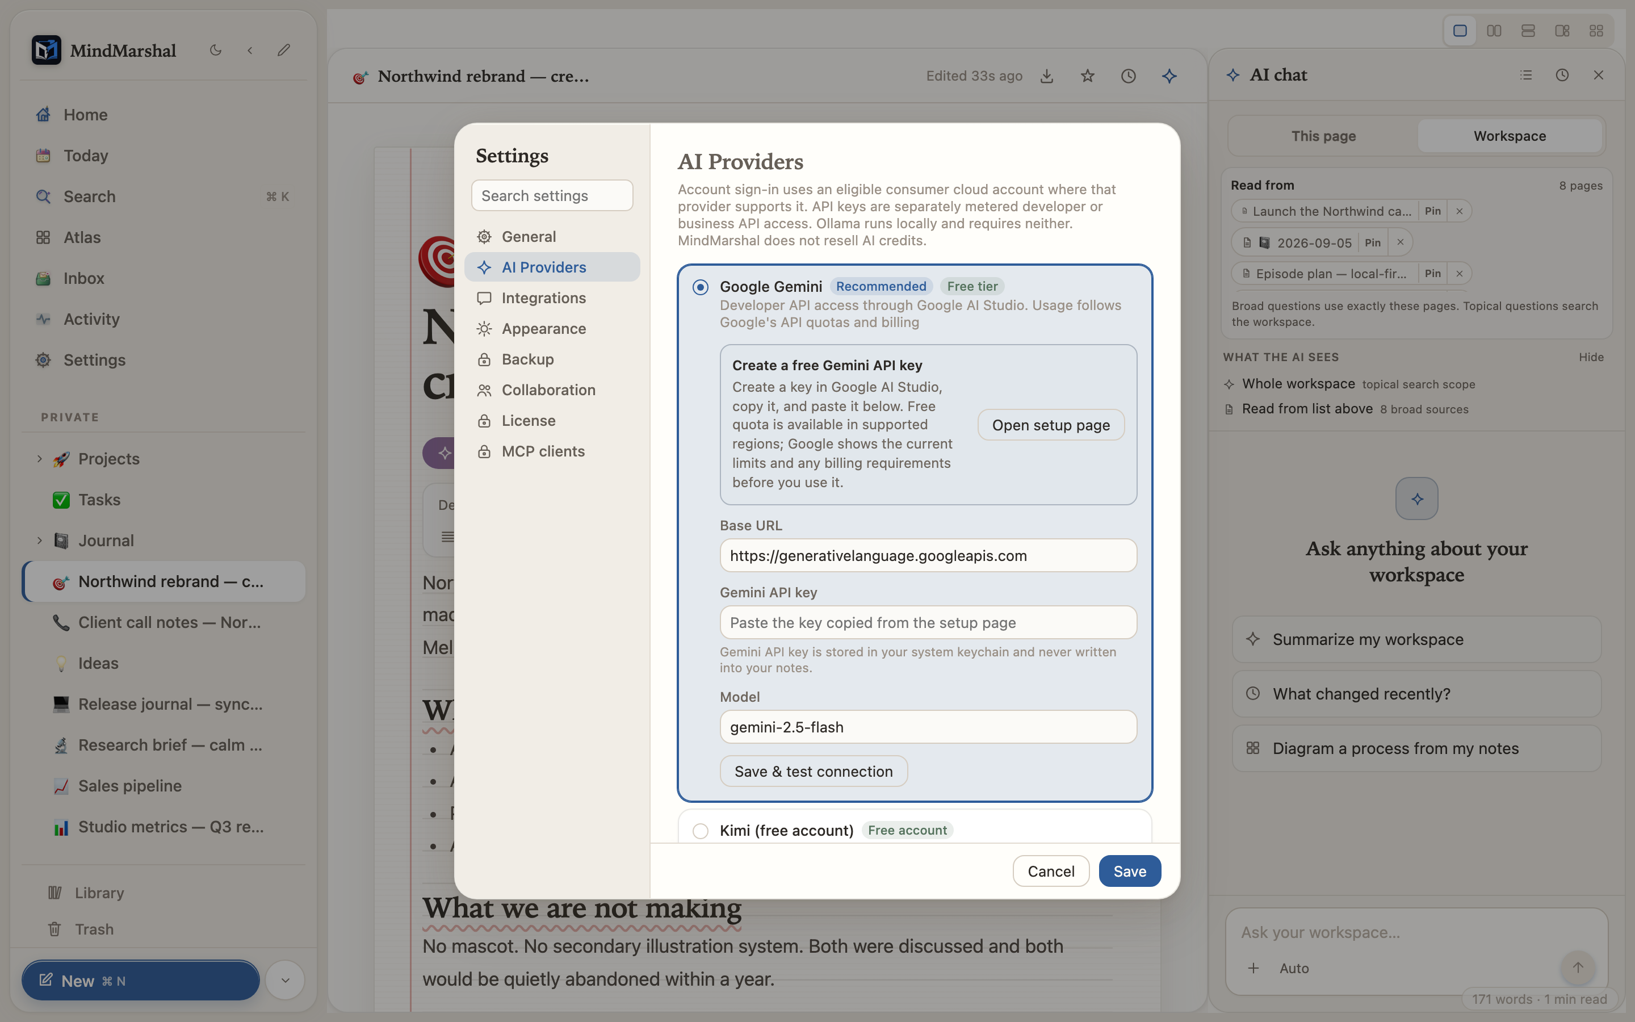Viewport: 1635px width, 1022px height.
Task: Open AI Providers settings tab
Action: pyautogui.click(x=552, y=267)
